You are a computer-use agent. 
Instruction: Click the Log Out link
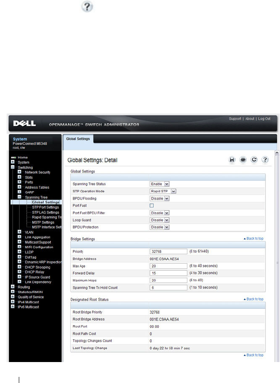tap(264, 119)
